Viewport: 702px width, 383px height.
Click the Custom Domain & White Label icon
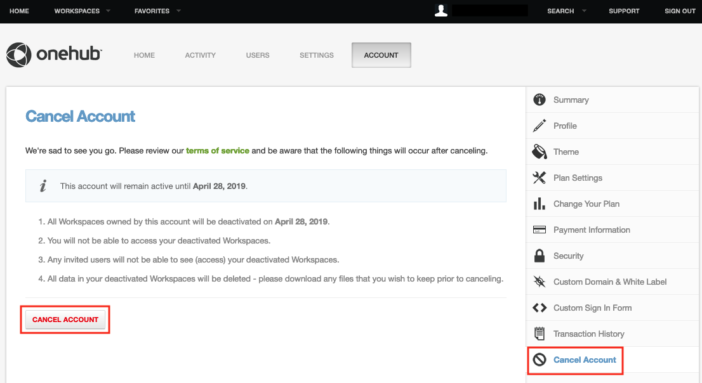point(540,282)
